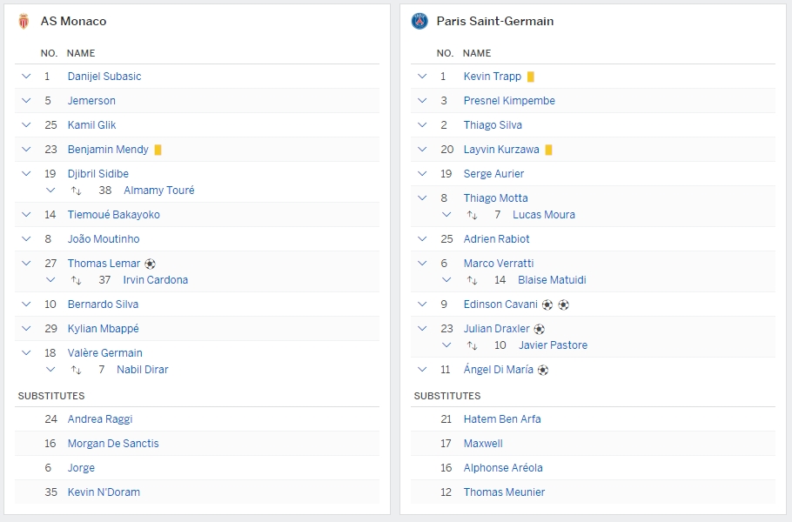Click substitution arrows icon next to Almamy Touré
Screen dimensions: 792x522
tap(77, 191)
